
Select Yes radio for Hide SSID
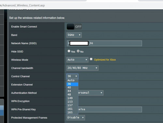pos(69,51)
